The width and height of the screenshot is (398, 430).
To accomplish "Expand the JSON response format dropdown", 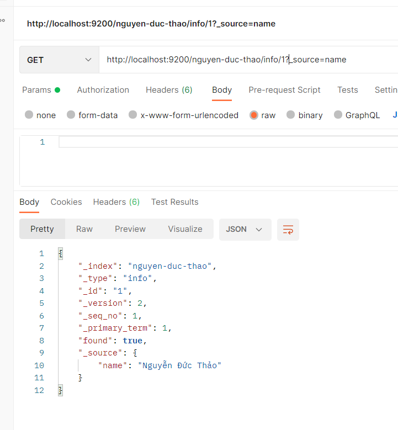I will point(245,230).
